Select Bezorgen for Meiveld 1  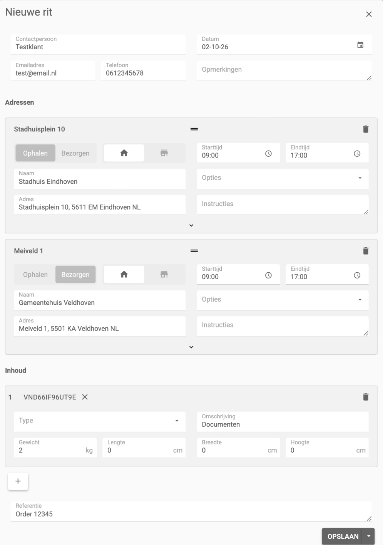(x=75, y=275)
